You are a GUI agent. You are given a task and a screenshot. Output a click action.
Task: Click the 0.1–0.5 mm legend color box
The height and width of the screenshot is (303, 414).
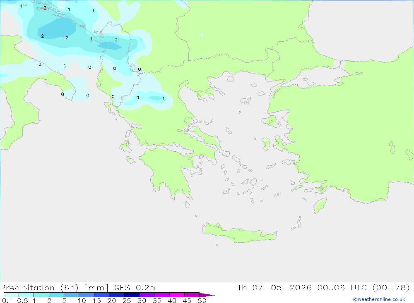point(11,295)
